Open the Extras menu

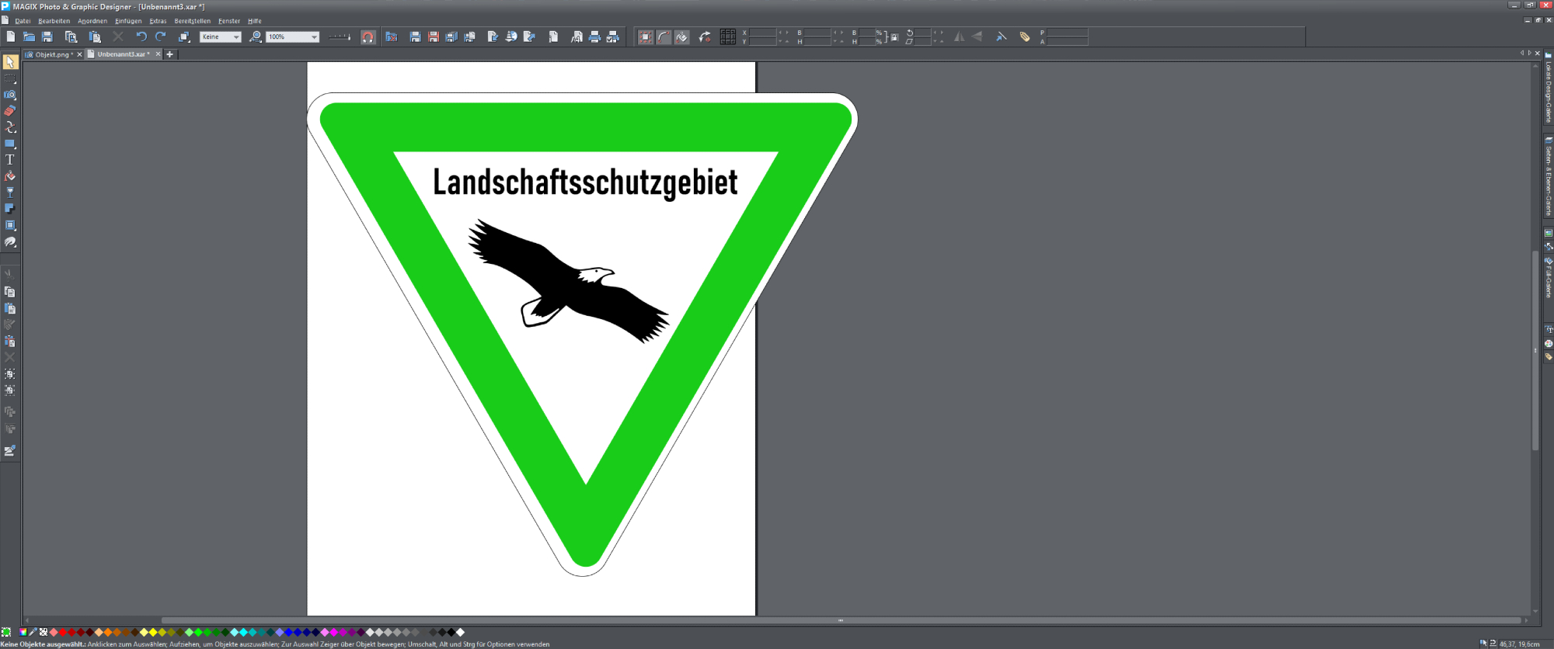click(x=158, y=21)
